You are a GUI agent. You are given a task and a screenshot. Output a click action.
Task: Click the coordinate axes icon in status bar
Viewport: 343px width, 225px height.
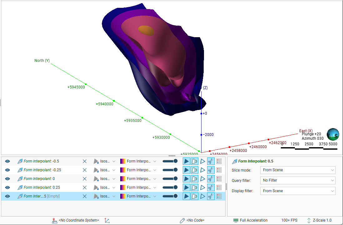click(x=107, y=220)
